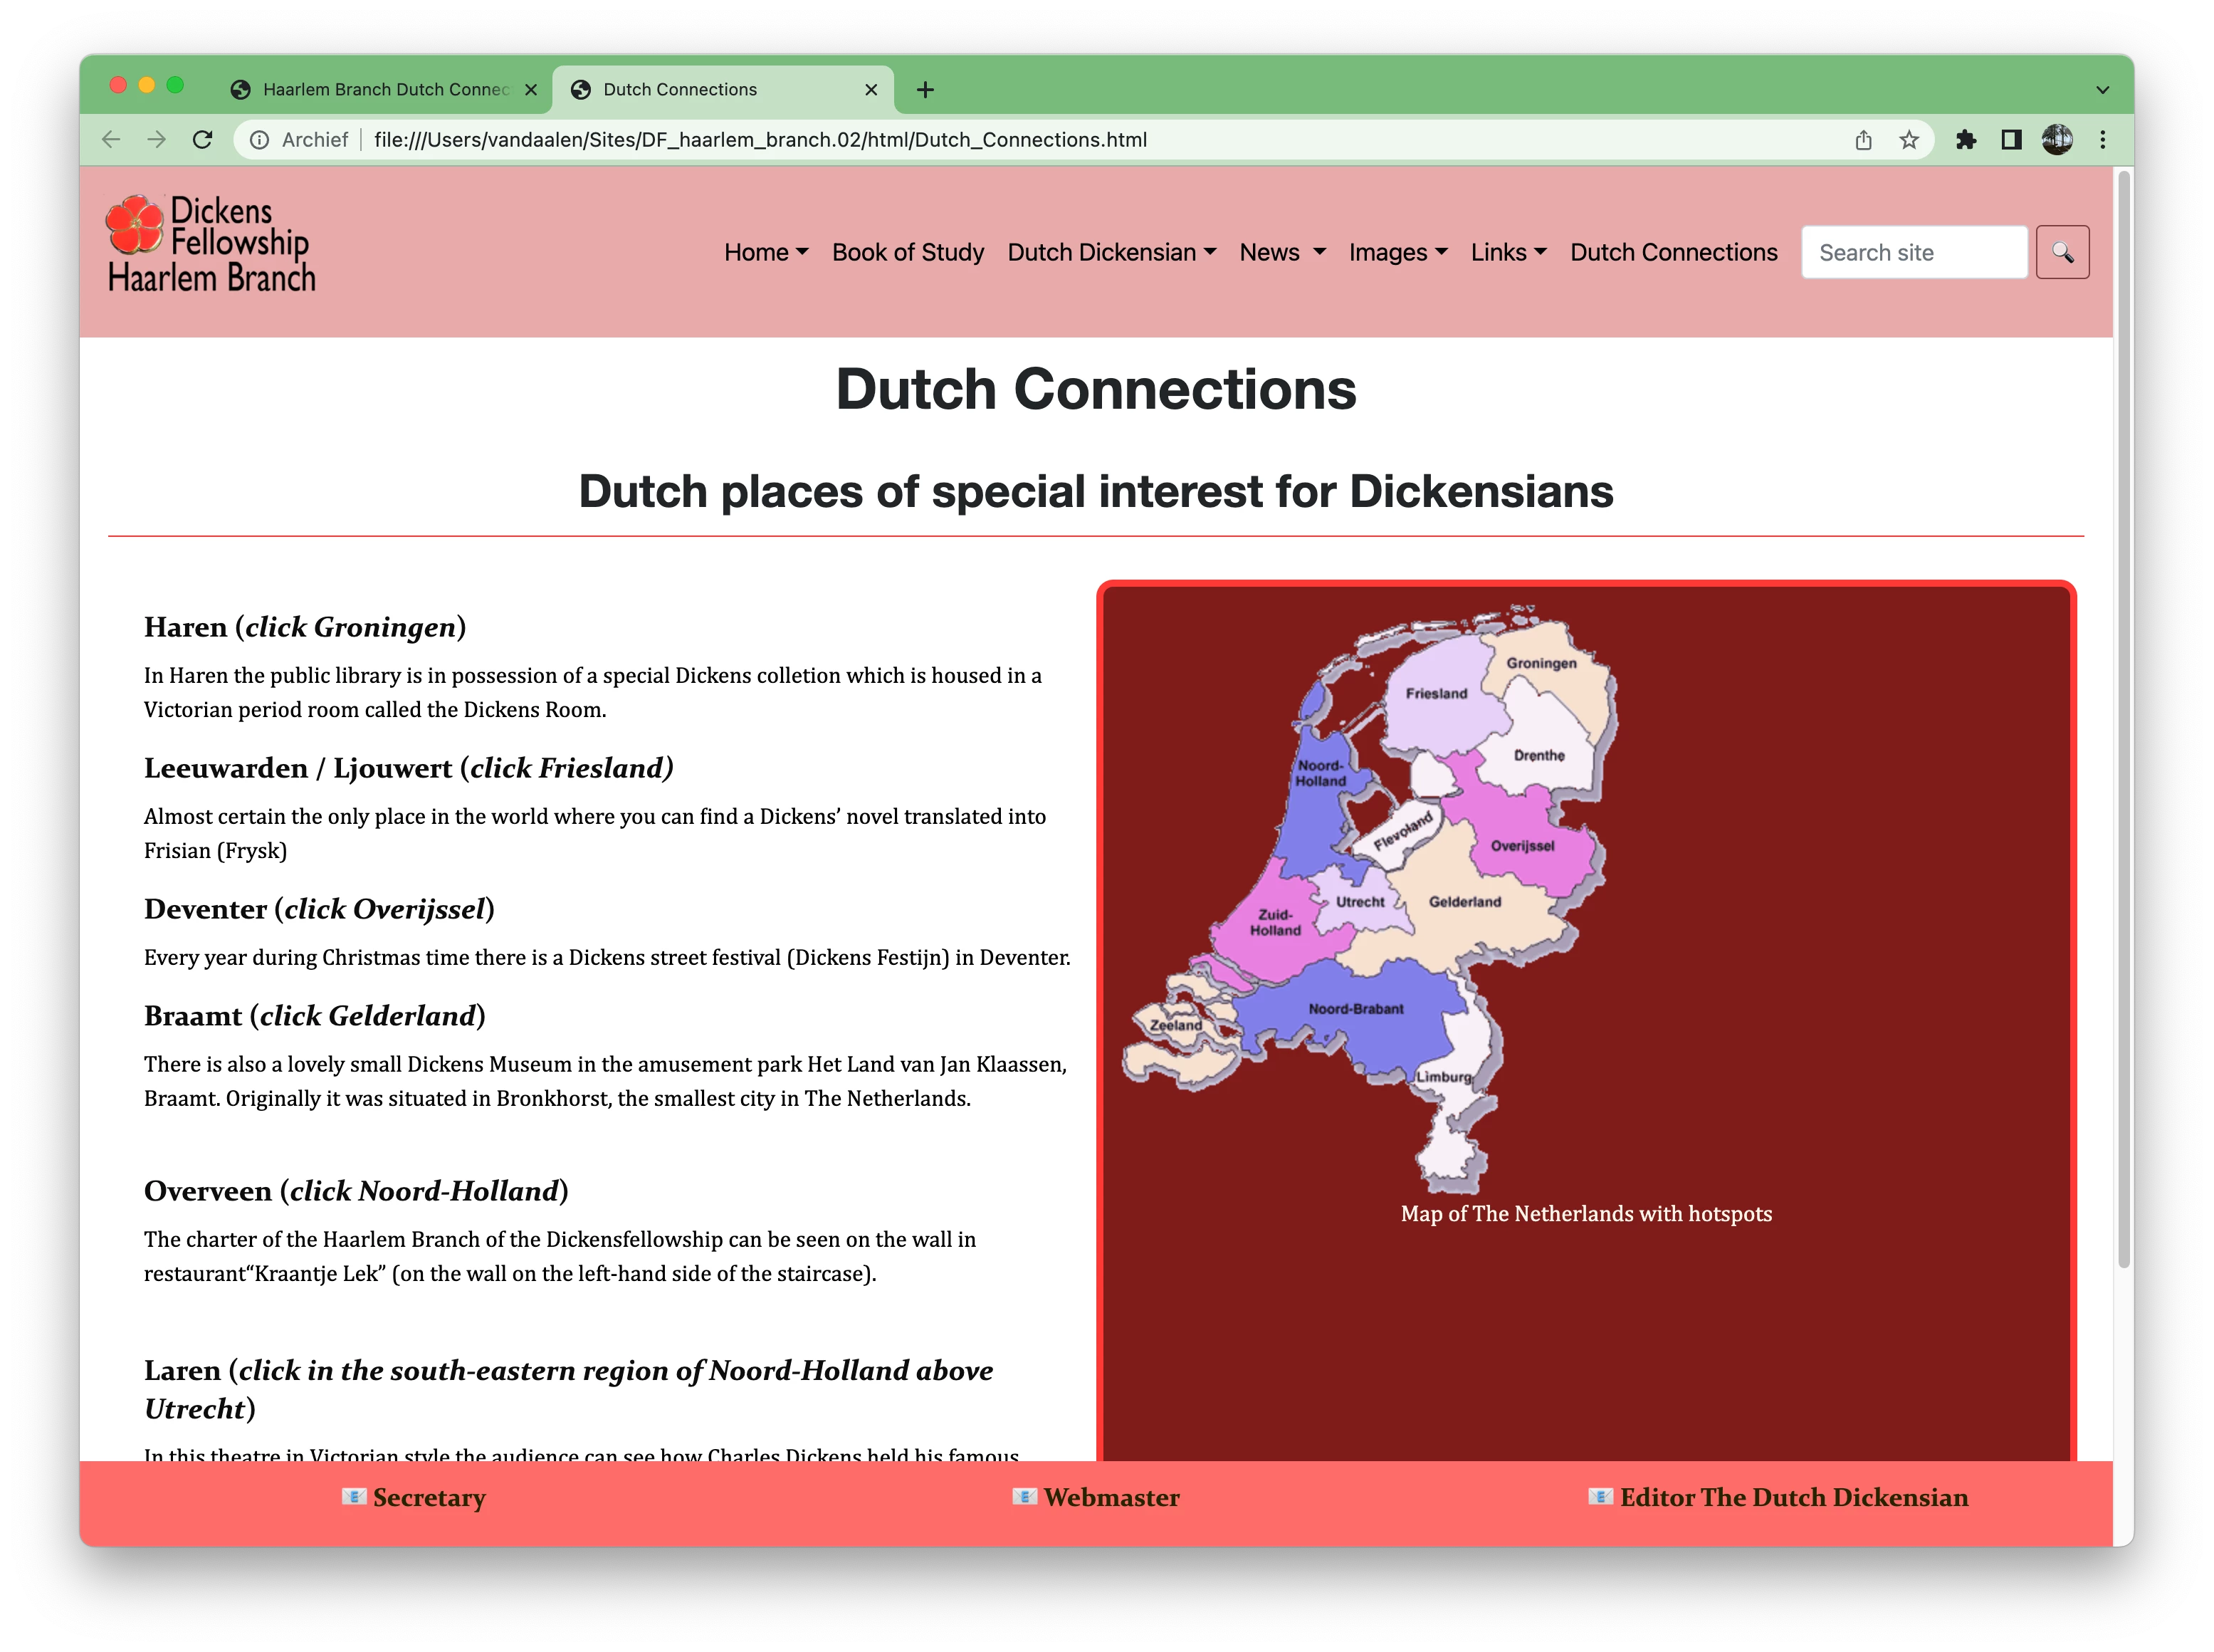This screenshot has height=1652, width=2214.
Task: Click the Secretary email link
Action: (x=428, y=1497)
